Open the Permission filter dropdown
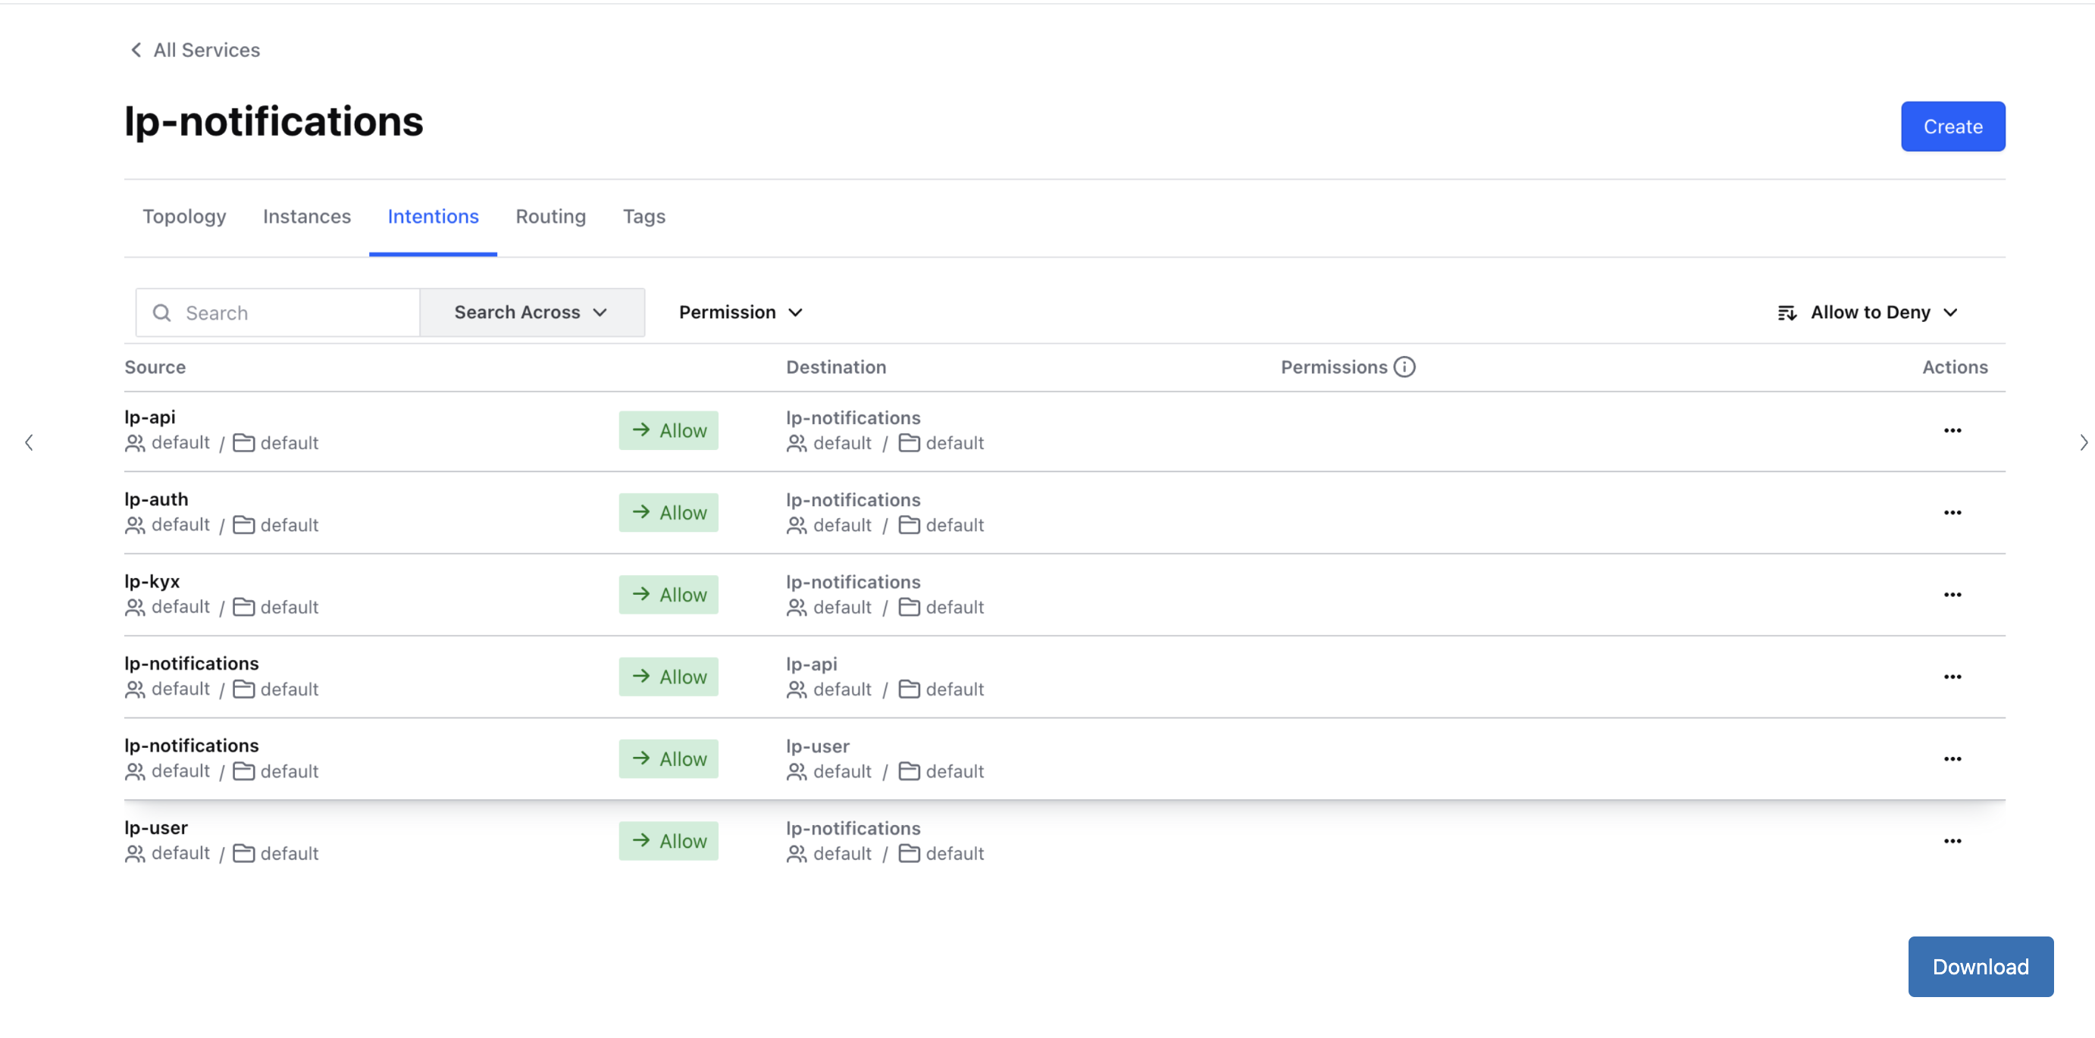 coord(740,313)
